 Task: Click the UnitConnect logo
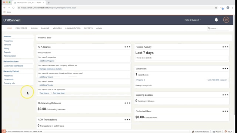tap(12, 20)
